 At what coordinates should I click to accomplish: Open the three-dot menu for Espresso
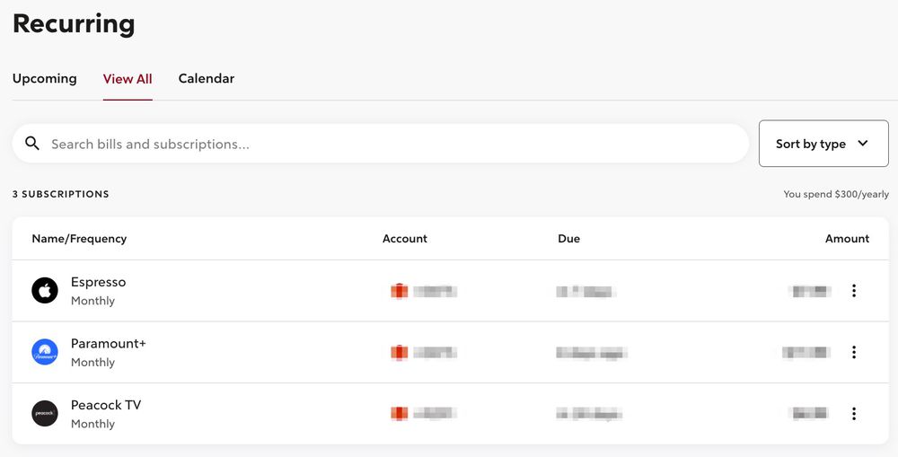pyautogui.click(x=853, y=291)
